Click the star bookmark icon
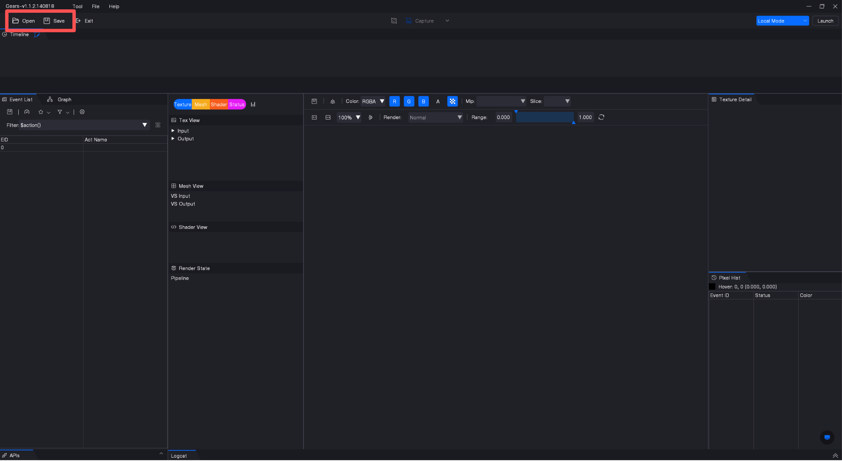The height and width of the screenshot is (461, 842). pos(41,112)
